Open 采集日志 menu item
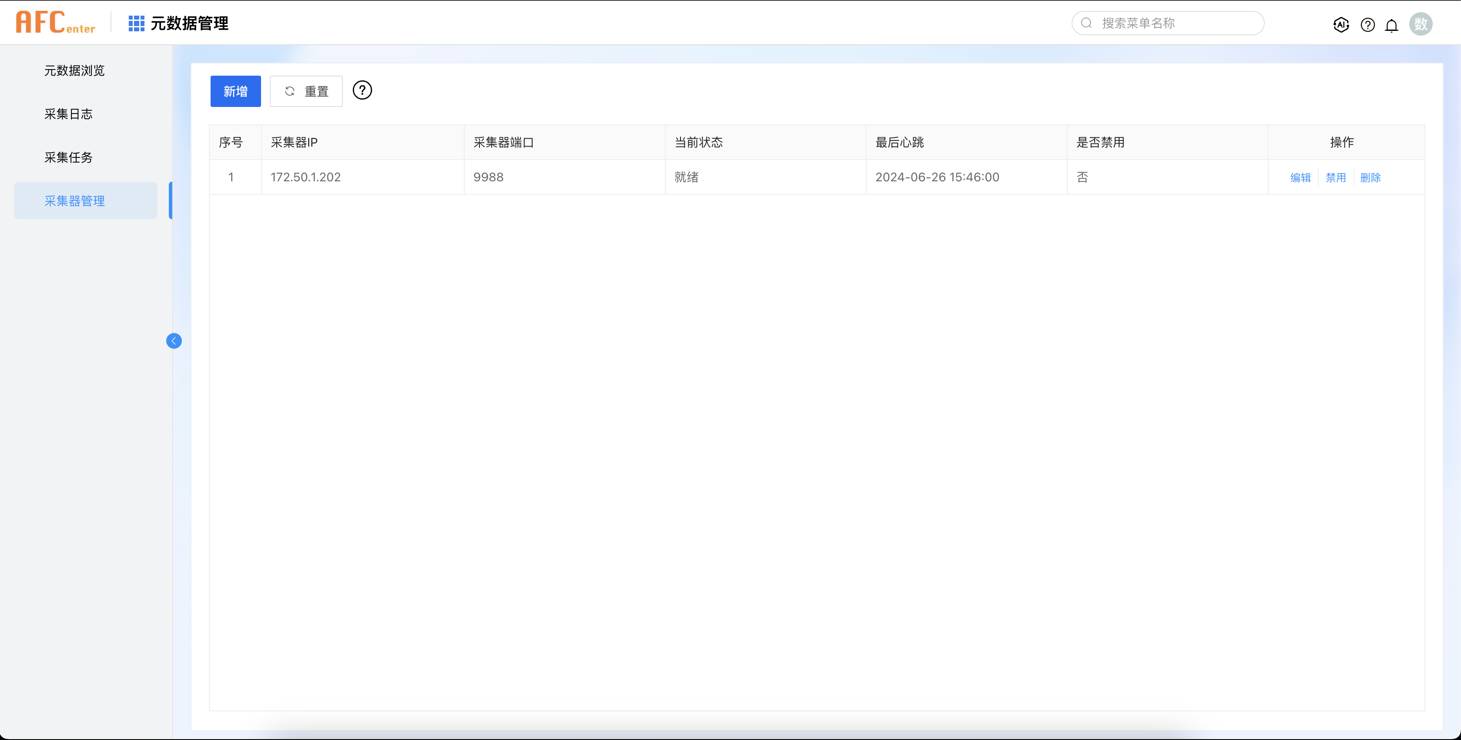This screenshot has height=740, width=1461. (x=68, y=114)
